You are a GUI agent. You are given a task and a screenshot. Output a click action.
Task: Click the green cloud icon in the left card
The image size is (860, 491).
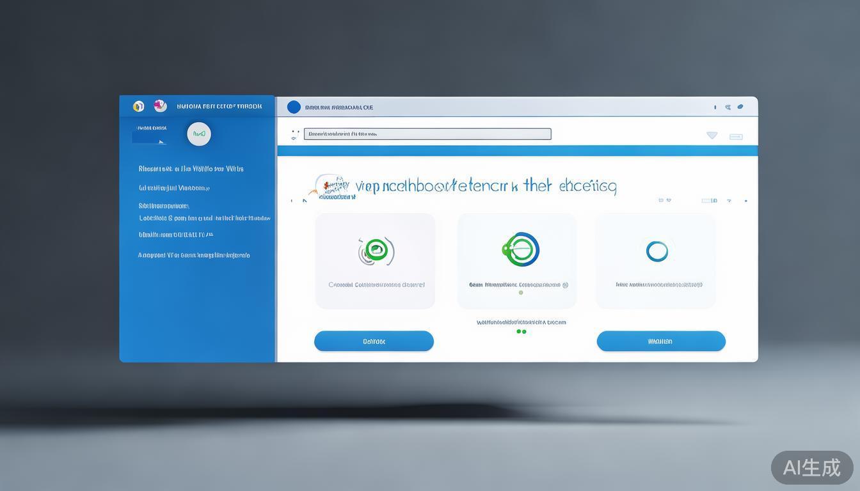[376, 251]
